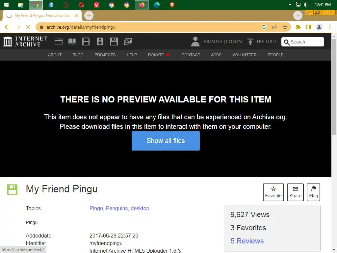
Task: Open the BLOG menu item
Action: click(78, 55)
